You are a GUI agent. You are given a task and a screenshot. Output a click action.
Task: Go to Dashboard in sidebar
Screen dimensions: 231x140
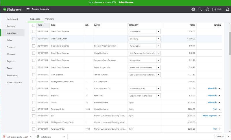point(12,19)
